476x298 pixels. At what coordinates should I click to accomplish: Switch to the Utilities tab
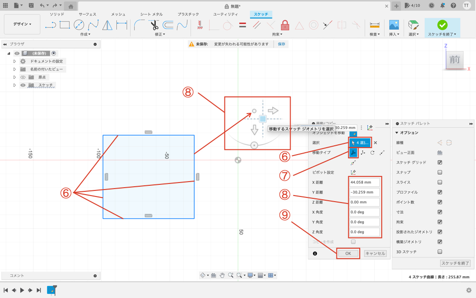pyautogui.click(x=225, y=14)
